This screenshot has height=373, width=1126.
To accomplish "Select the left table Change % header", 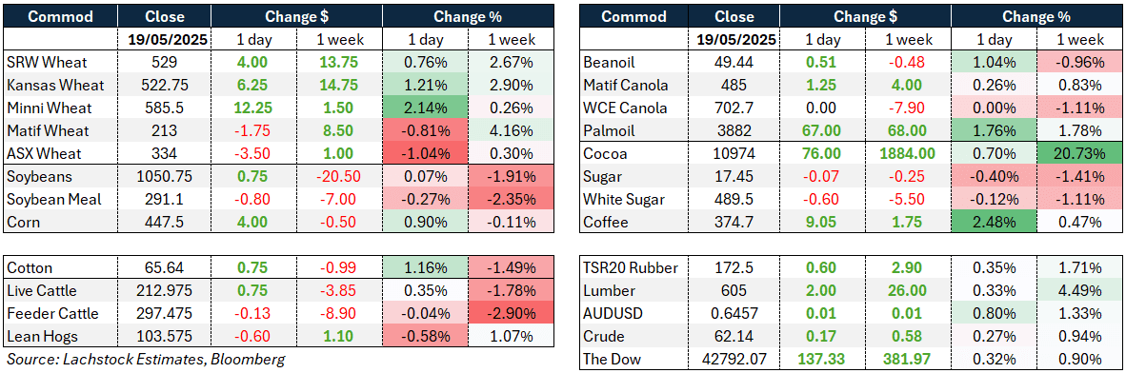I will (468, 16).
